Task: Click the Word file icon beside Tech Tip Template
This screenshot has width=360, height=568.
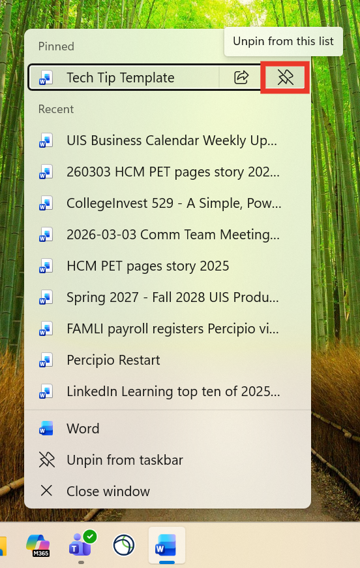Action: [x=46, y=78]
